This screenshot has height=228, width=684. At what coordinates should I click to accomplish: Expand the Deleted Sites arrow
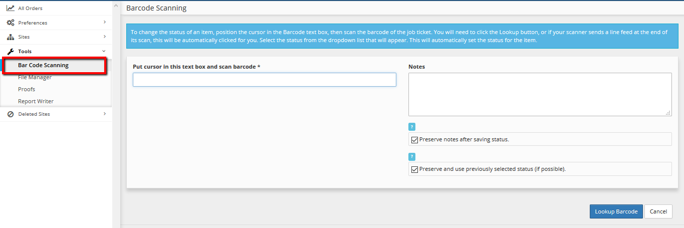click(x=104, y=114)
